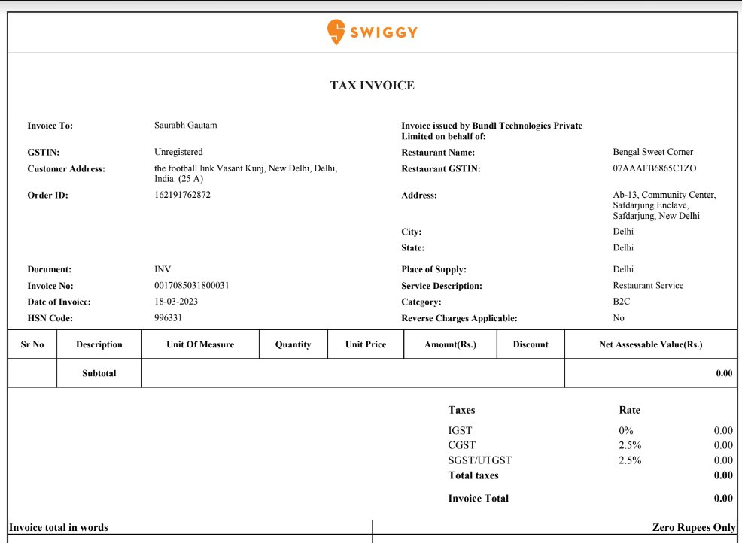Select the SGST/UTGST tax row label
The width and height of the screenshot is (742, 543).
point(480,460)
